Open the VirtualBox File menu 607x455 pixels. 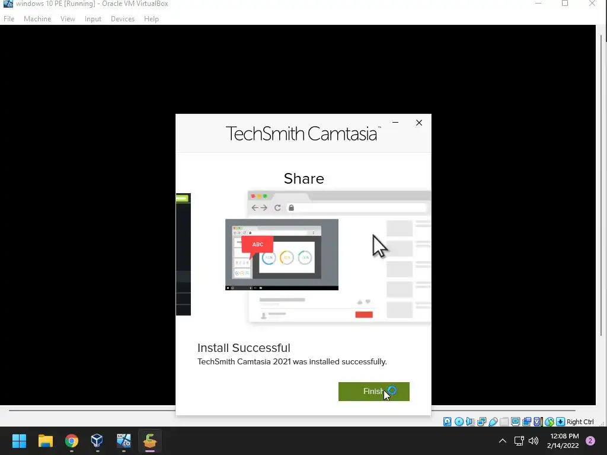click(x=9, y=18)
